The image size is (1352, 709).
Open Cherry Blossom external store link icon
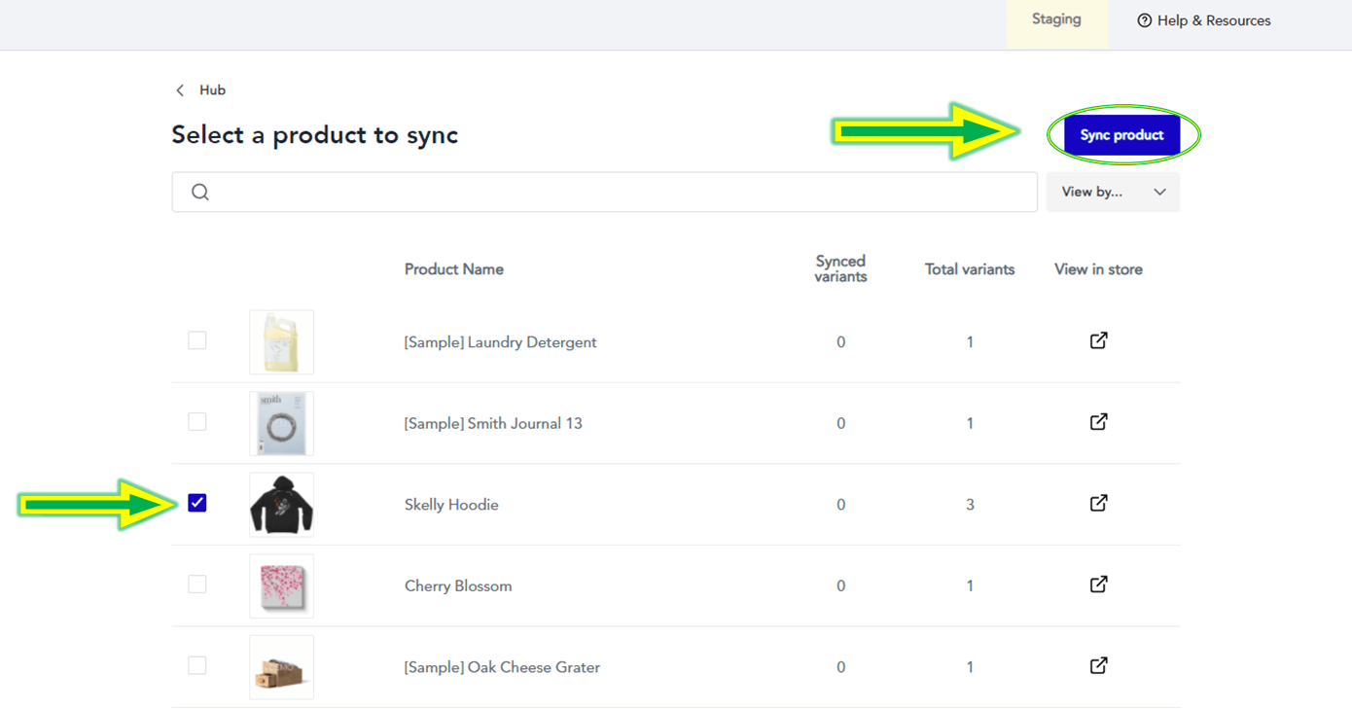1098,585
